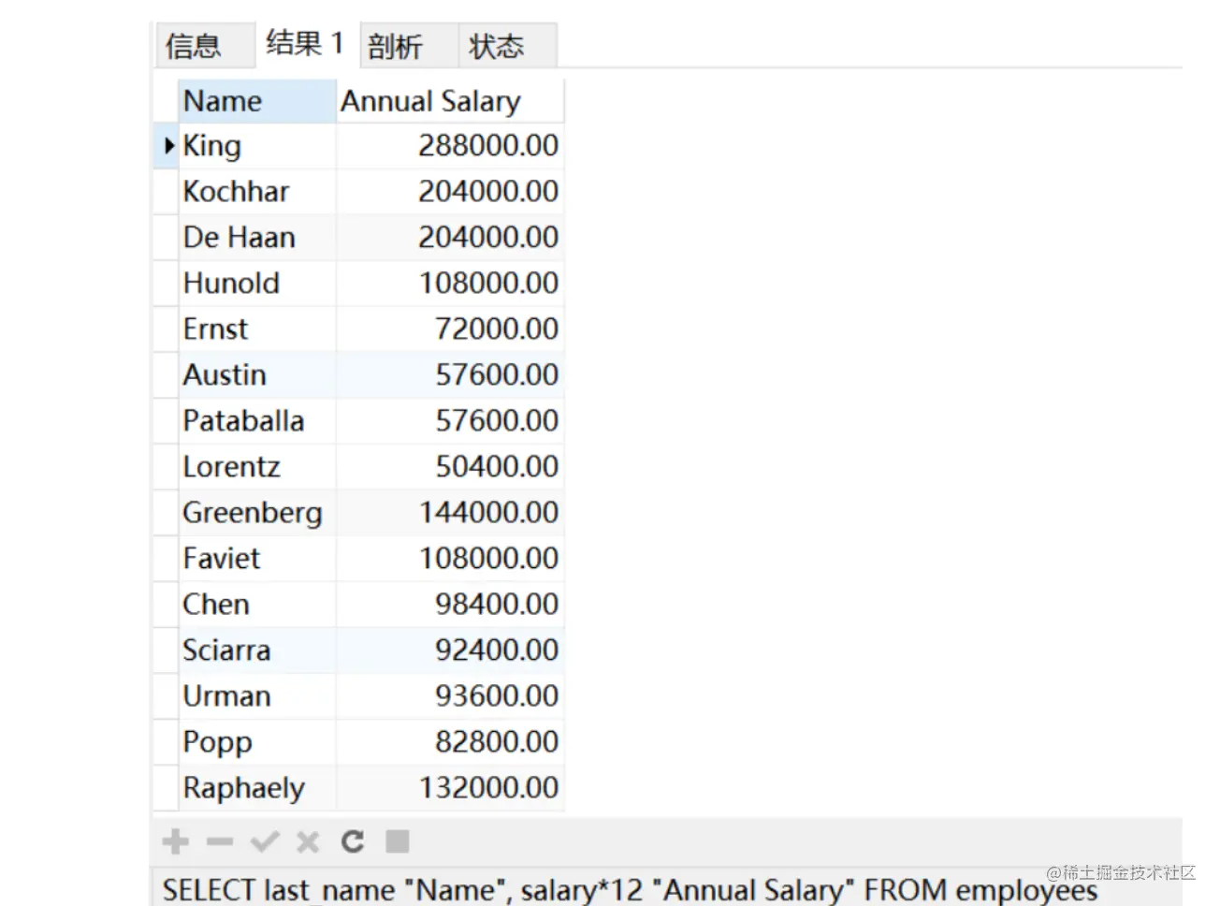Click the 98400.00 salary cell
The width and height of the screenshot is (1220, 906).
pyautogui.click(x=450, y=605)
